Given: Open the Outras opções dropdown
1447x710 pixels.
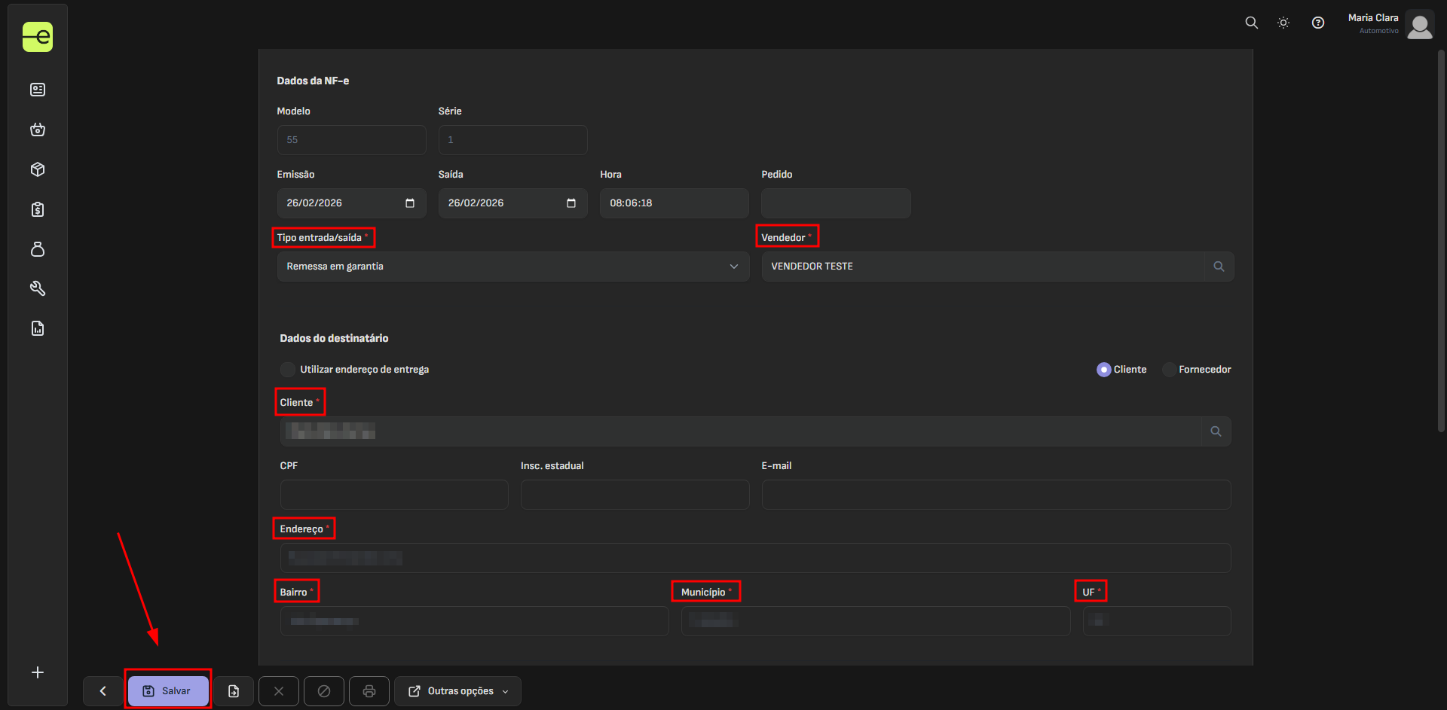Looking at the screenshot, I should (x=457, y=690).
